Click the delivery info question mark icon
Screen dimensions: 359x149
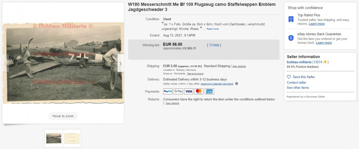coord(237,84)
